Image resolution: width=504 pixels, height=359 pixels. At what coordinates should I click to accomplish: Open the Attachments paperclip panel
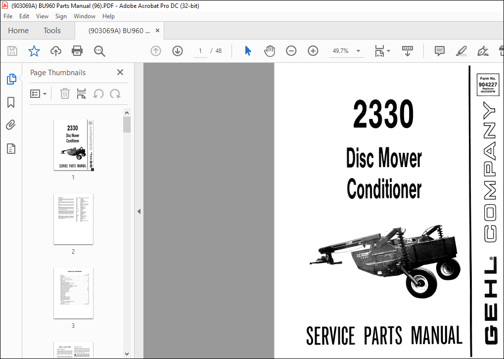tap(11, 125)
